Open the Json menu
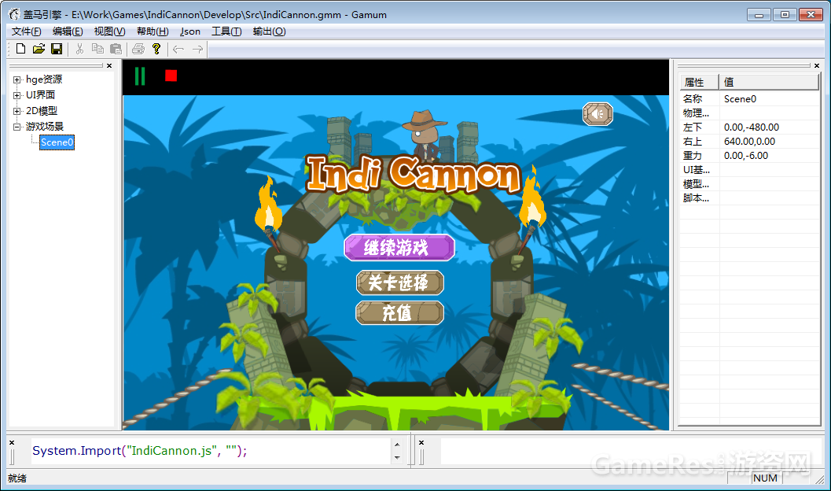Image resolution: width=831 pixels, height=491 pixels. pyautogui.click(x=190, y=31)
